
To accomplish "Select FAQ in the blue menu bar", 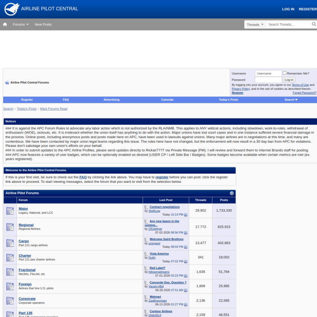I will tap(66, 100).
